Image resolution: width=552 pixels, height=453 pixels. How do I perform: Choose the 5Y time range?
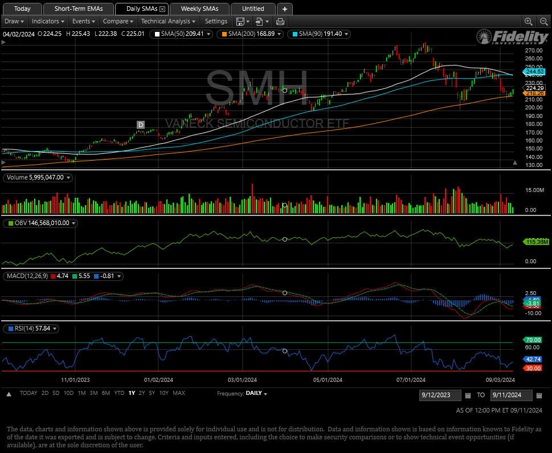point(152,393)
